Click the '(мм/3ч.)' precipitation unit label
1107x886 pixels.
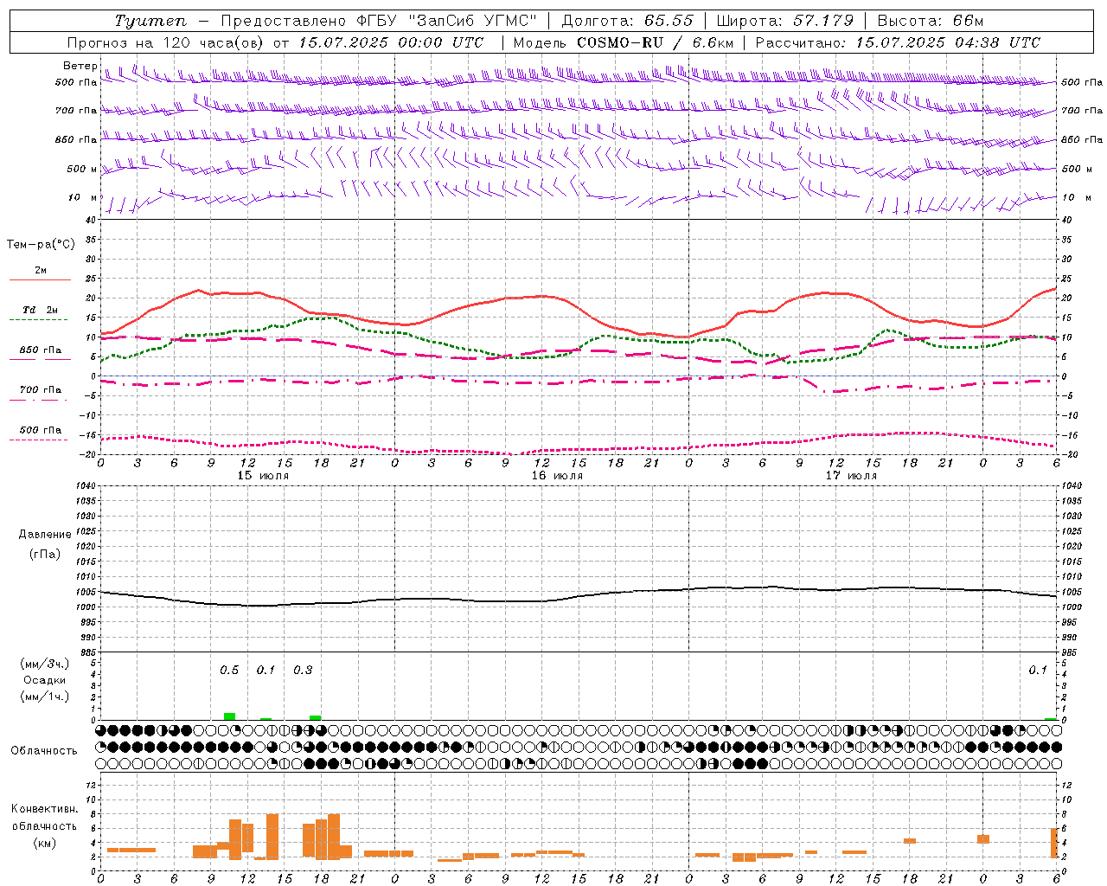45,664
